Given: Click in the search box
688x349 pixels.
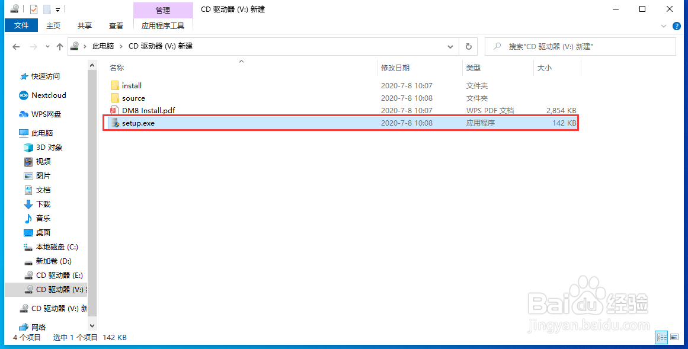Looking at the screenshot, I should coord(581,46).
